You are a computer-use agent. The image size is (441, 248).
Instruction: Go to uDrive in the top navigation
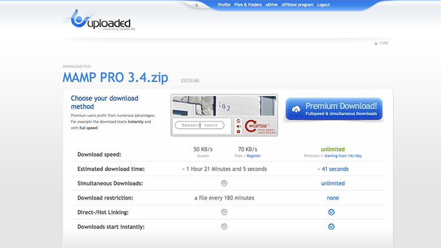click(x=272, y=5)
